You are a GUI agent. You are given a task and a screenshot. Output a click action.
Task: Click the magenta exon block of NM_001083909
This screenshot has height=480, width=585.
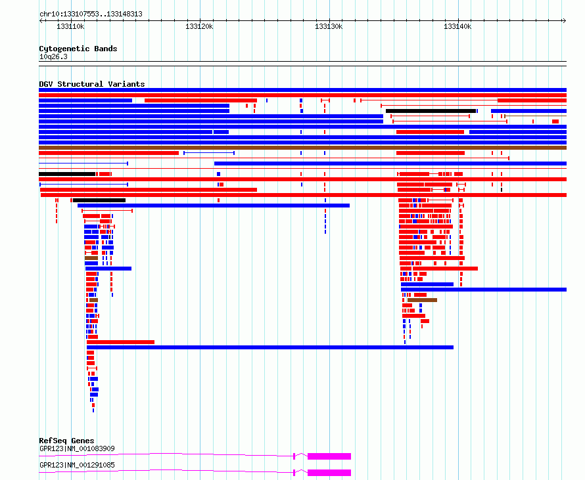click(x=329, y=456)
